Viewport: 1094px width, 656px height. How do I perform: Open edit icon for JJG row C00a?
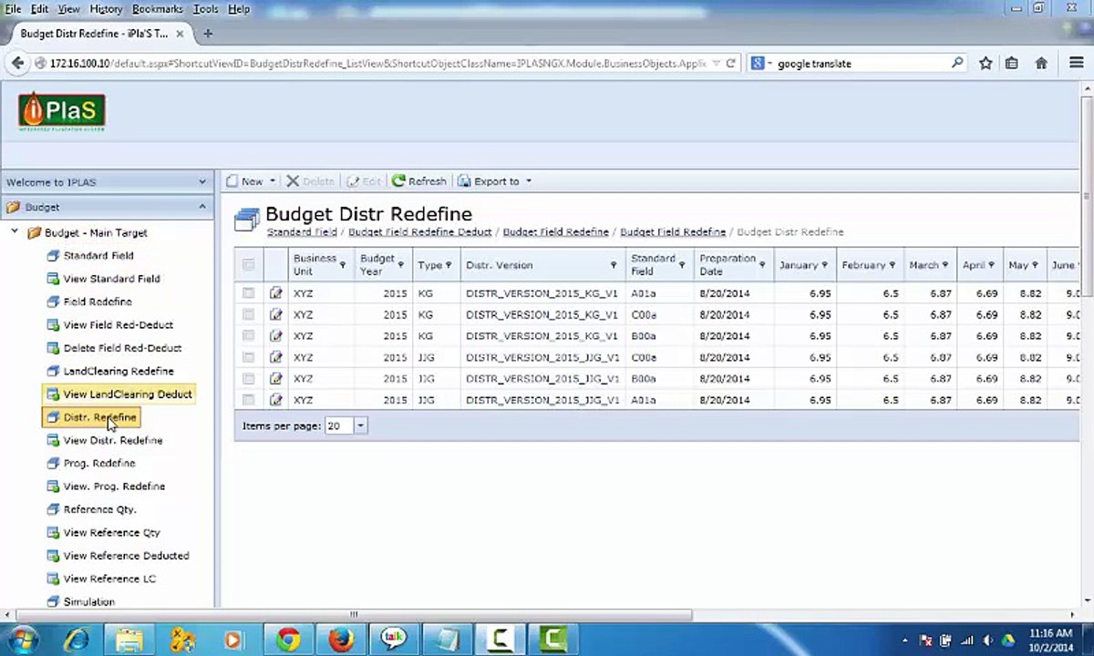tap(275, 357)
